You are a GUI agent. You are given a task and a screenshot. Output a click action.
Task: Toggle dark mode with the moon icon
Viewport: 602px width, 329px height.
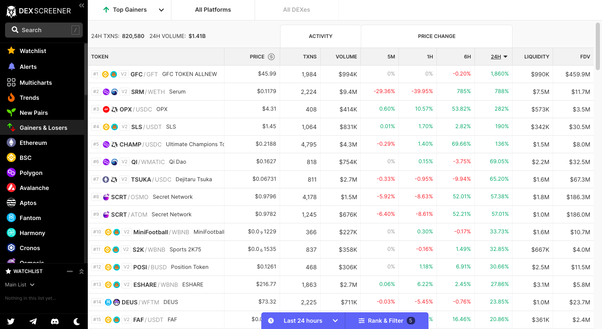point(77,321)
